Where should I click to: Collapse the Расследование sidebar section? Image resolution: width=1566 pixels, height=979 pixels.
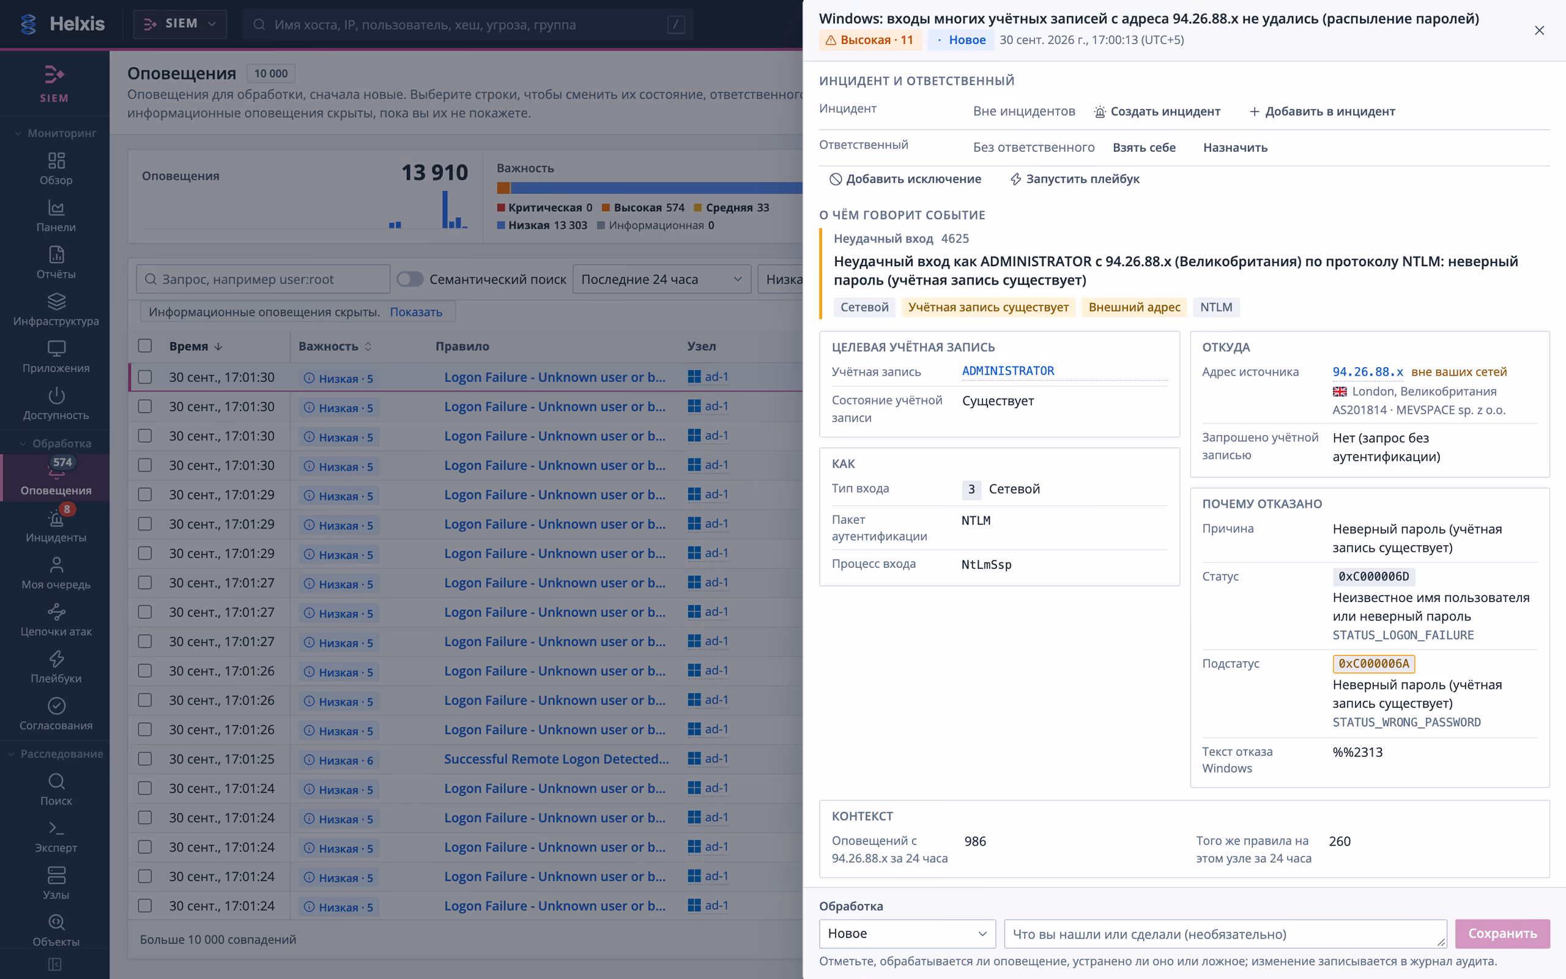point(56,754)
